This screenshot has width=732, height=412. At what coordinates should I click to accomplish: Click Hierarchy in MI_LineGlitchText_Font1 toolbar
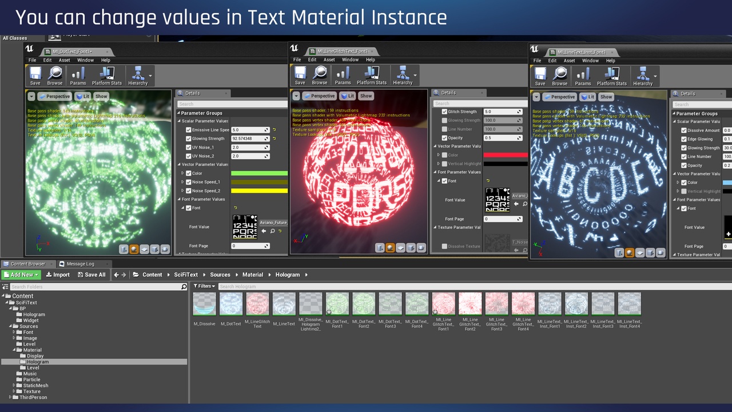coord(403,75)
